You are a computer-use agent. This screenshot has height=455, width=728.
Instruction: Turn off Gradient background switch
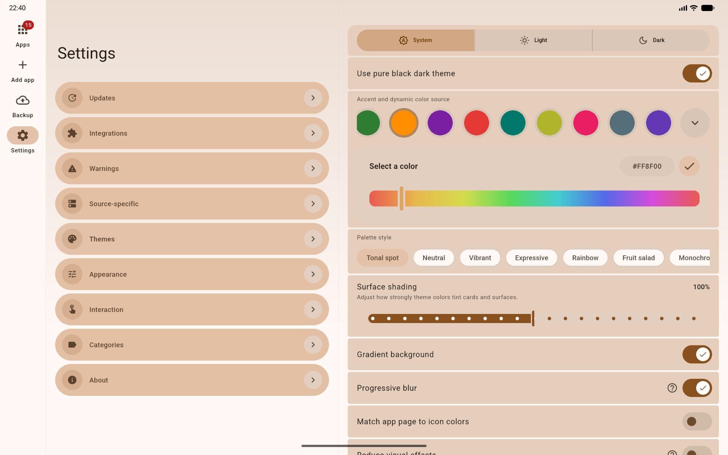click(697, 355)
